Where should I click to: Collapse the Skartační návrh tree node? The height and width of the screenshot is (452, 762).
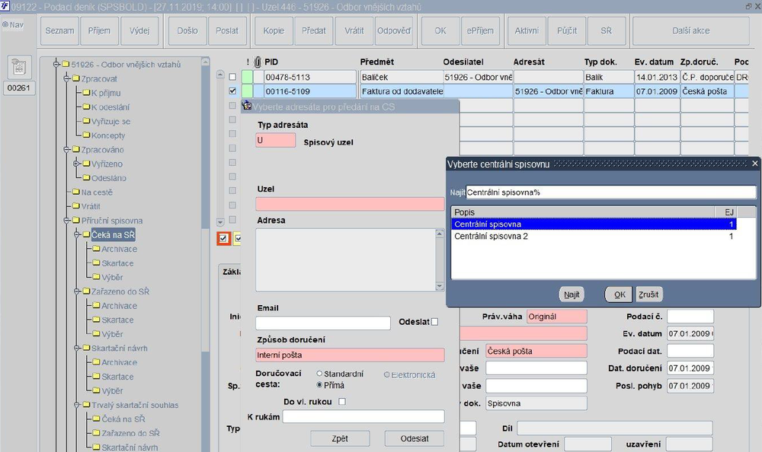pyautogui.click(x=77, y=348)
